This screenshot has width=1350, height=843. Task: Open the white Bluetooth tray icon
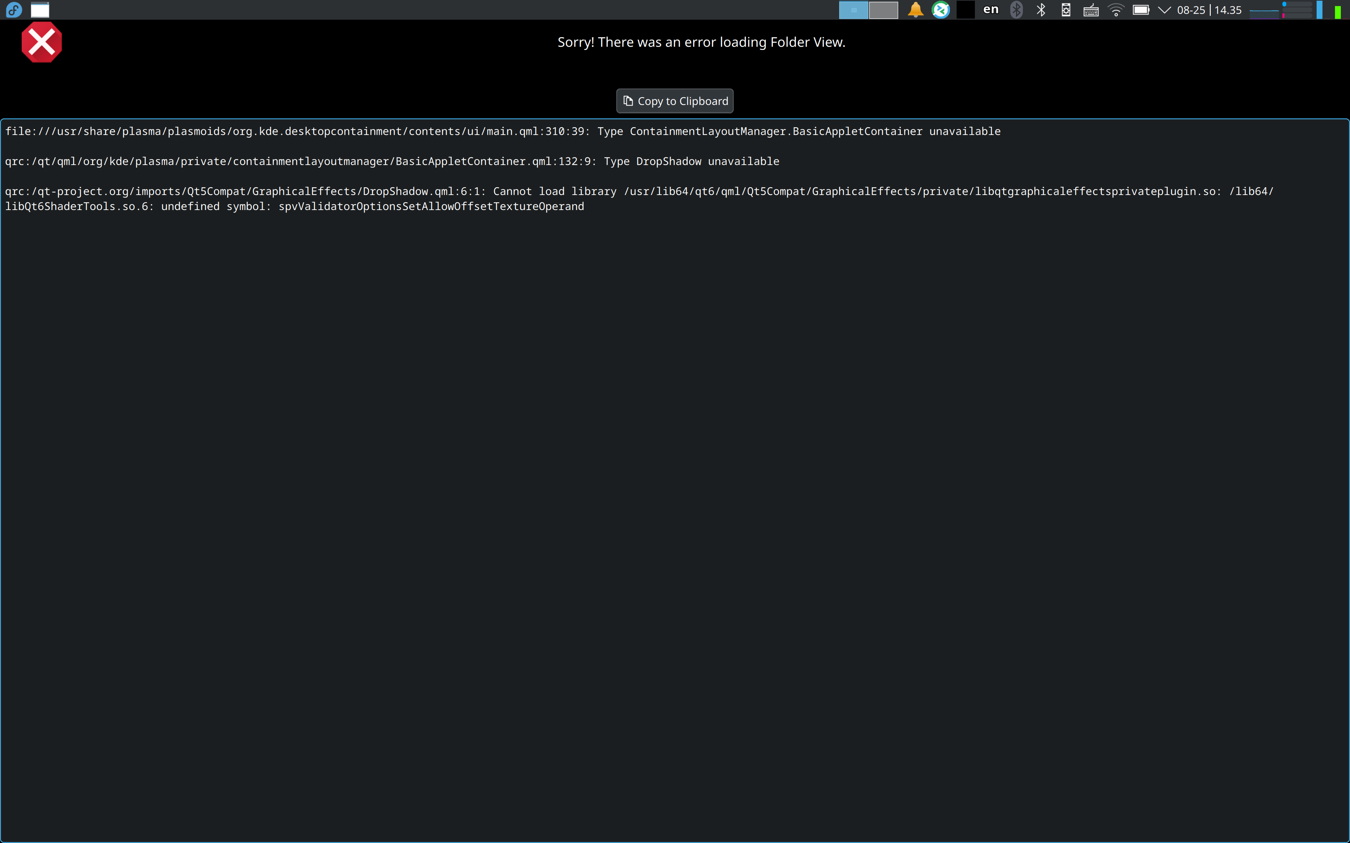1041,9
